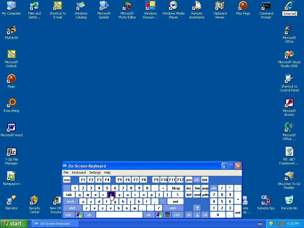304x228 pixels.
Task: Toggle the left shft key
Action: click(x=72, y=208)
